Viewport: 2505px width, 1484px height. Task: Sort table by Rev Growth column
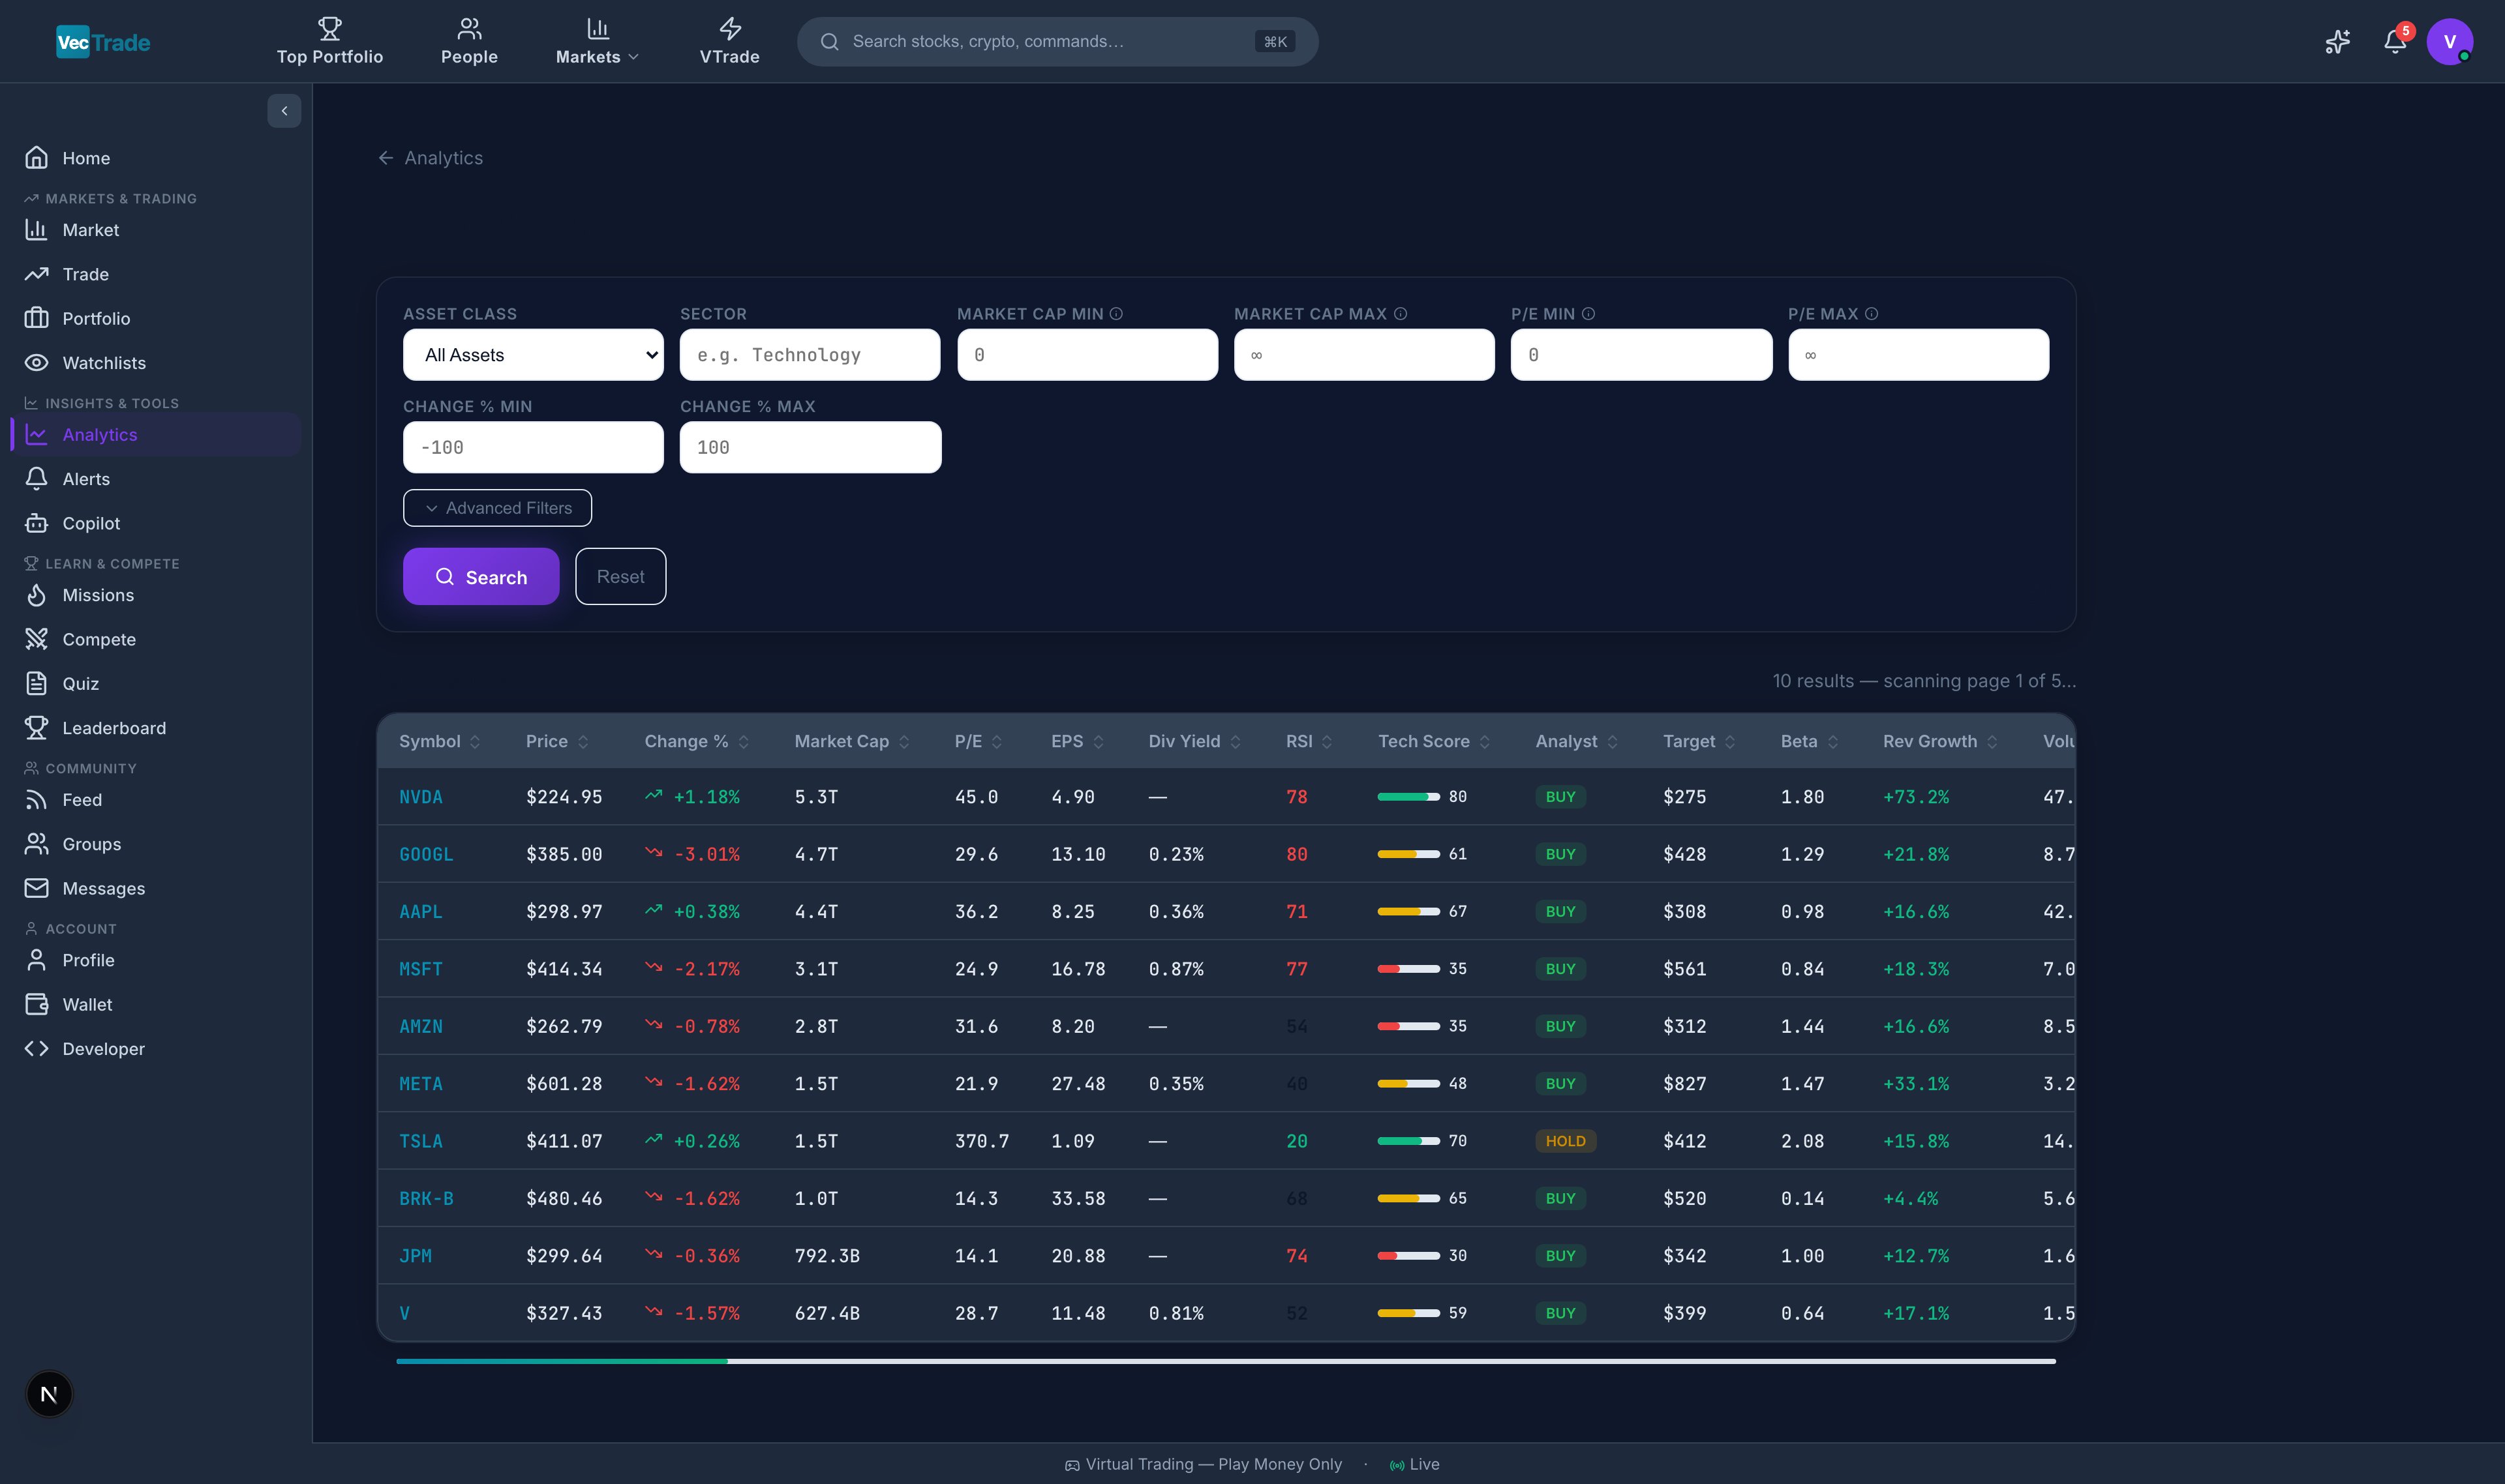coord(1940,741)
